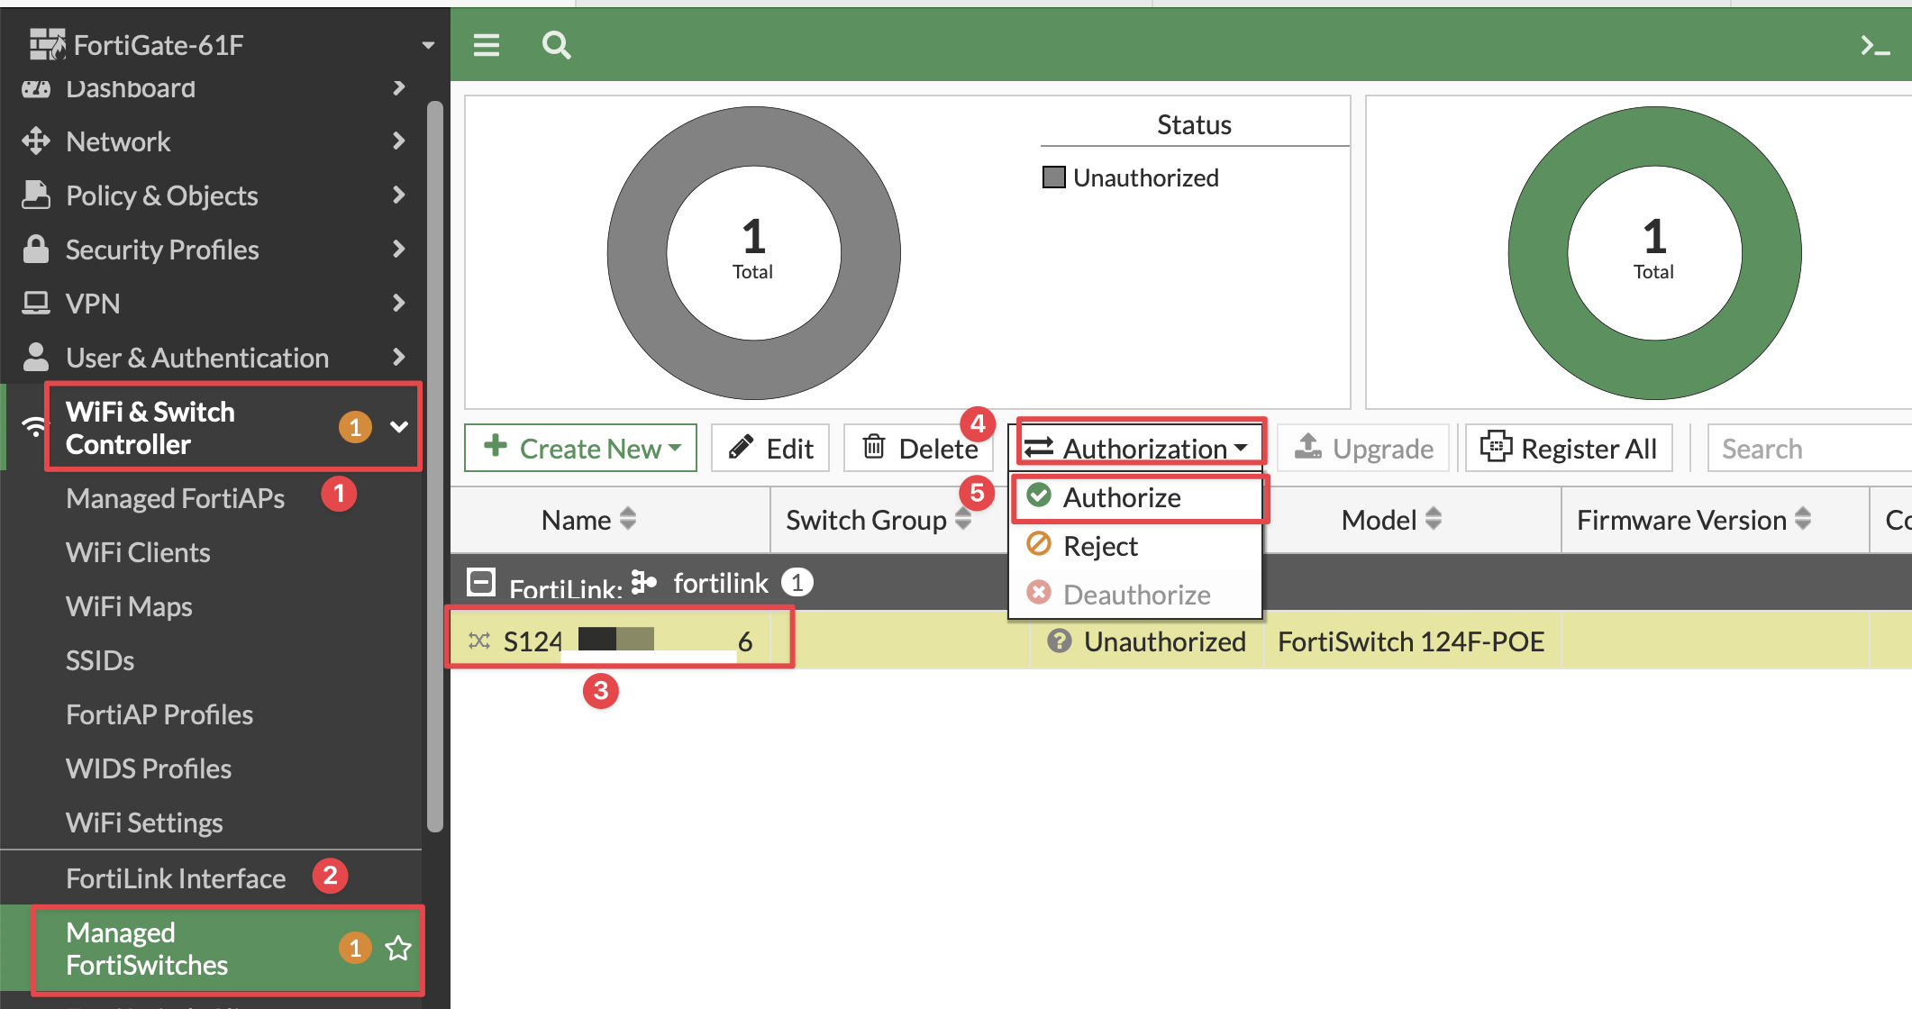Screen dimensions: 1912x1009
Task: Open FortiLink Interface page
Action: (x=176, y=878)
